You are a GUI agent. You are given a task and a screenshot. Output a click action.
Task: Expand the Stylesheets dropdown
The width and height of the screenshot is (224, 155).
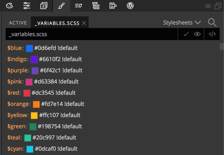[182, 23]
